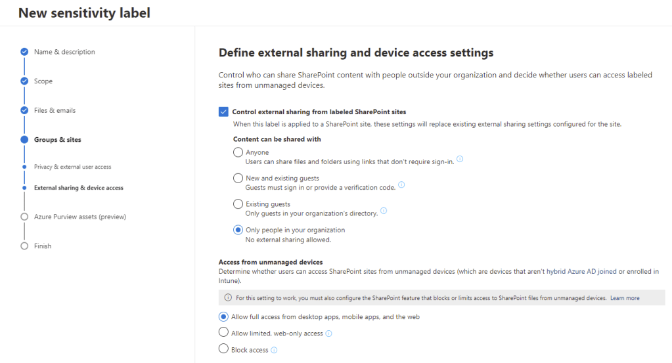
Task: Choose Block access radio option
Action: (x=223, y=349)
